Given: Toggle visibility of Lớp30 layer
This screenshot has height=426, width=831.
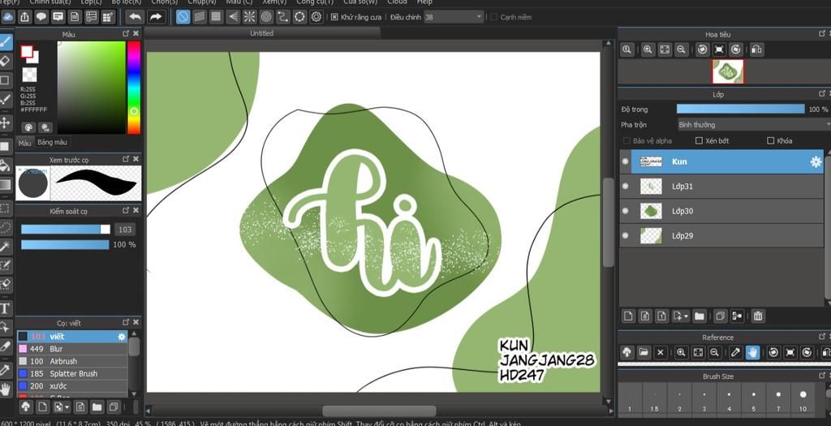Looking at the screenshot, I should tap(626, 211).
